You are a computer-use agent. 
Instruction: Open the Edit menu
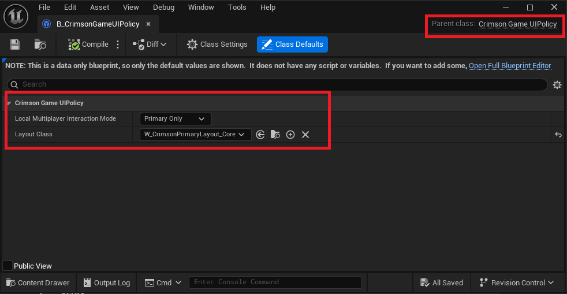(x=70, y=8)
